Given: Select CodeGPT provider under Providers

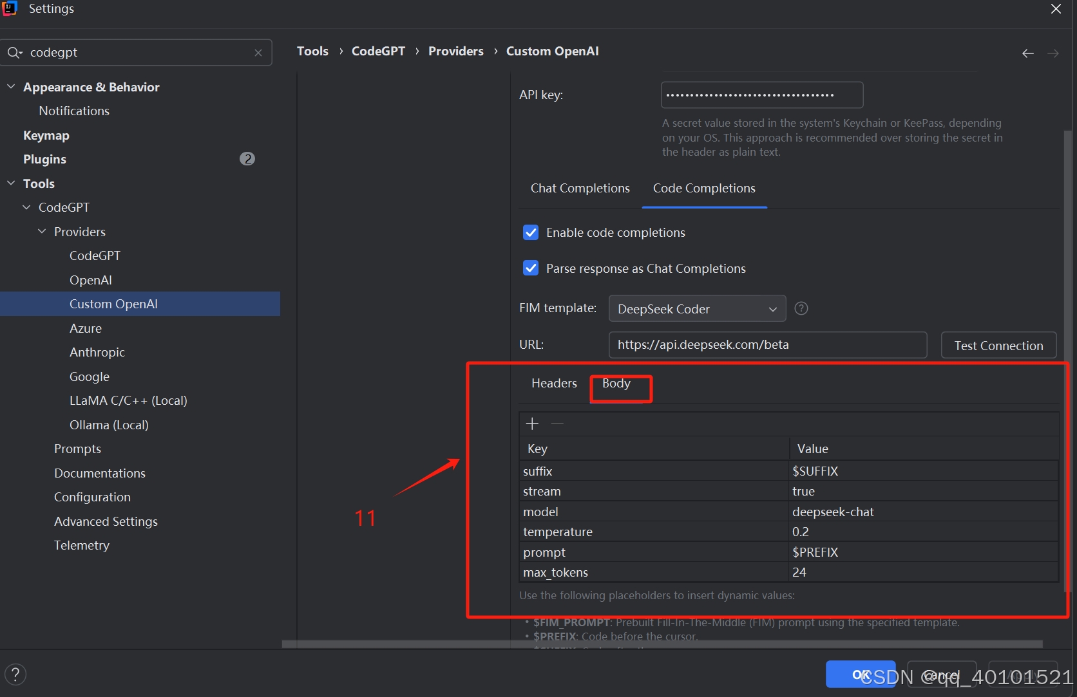Looking at the screenshot, I should [95, 256].
